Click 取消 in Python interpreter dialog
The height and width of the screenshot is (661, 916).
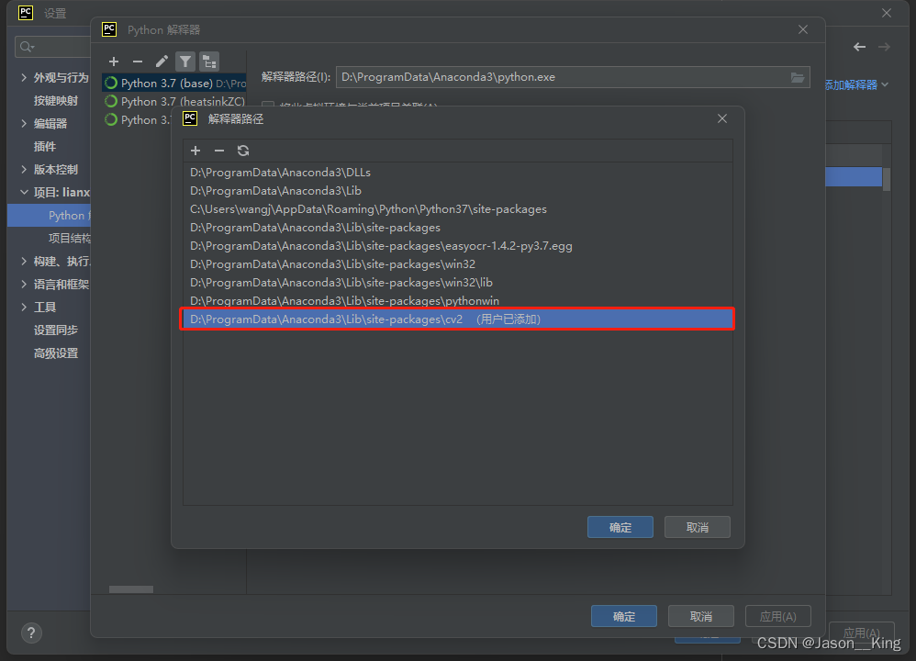pos(701,616)
